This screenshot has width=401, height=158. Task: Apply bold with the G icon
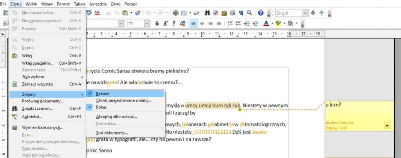pos(157,24)
